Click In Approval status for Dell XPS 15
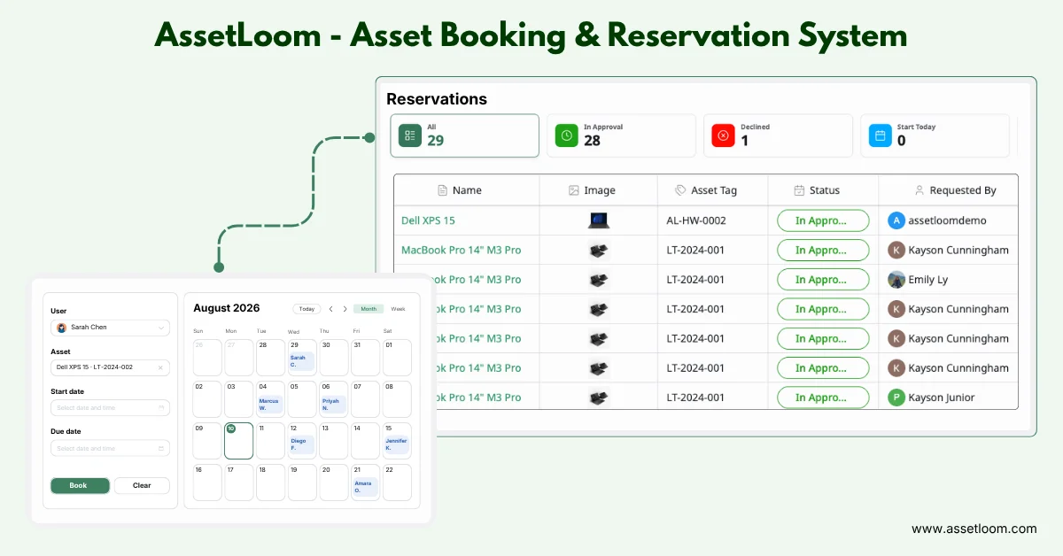 (x=823, y=220)
